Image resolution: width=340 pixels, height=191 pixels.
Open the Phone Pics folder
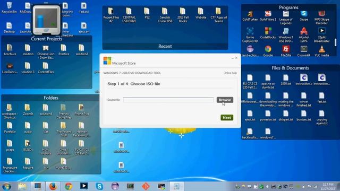81,110
